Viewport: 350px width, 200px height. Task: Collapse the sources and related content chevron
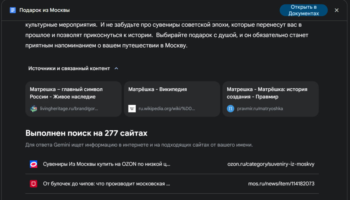point(116,69)
